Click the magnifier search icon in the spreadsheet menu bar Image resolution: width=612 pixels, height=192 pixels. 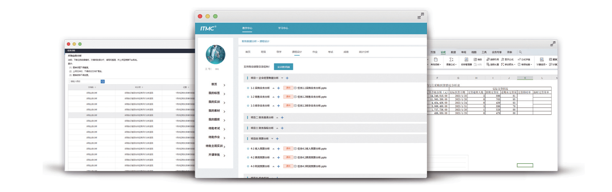(520, 52)
